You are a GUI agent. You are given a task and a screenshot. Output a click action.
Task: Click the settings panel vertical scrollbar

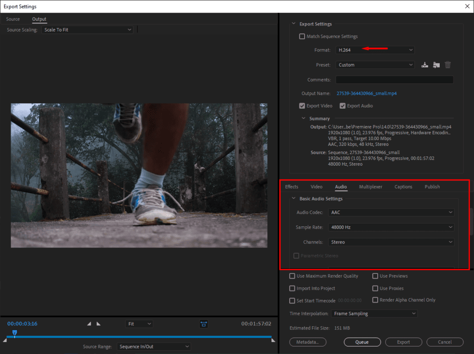click(472, 221)
